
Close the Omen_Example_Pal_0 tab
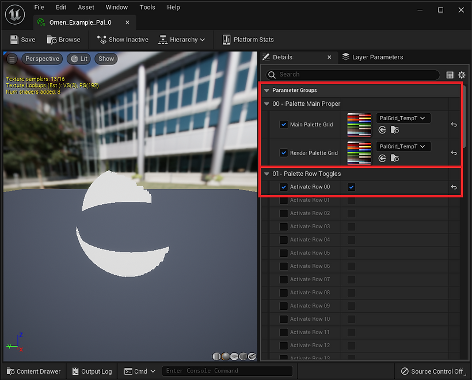127,22
